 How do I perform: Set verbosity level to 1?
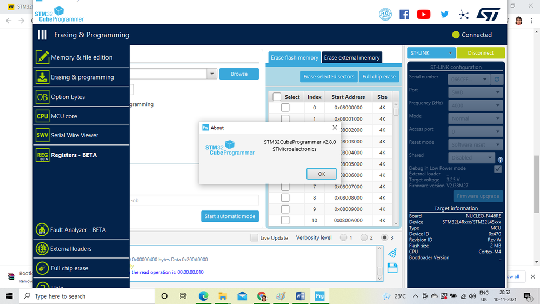click(343, 237)
